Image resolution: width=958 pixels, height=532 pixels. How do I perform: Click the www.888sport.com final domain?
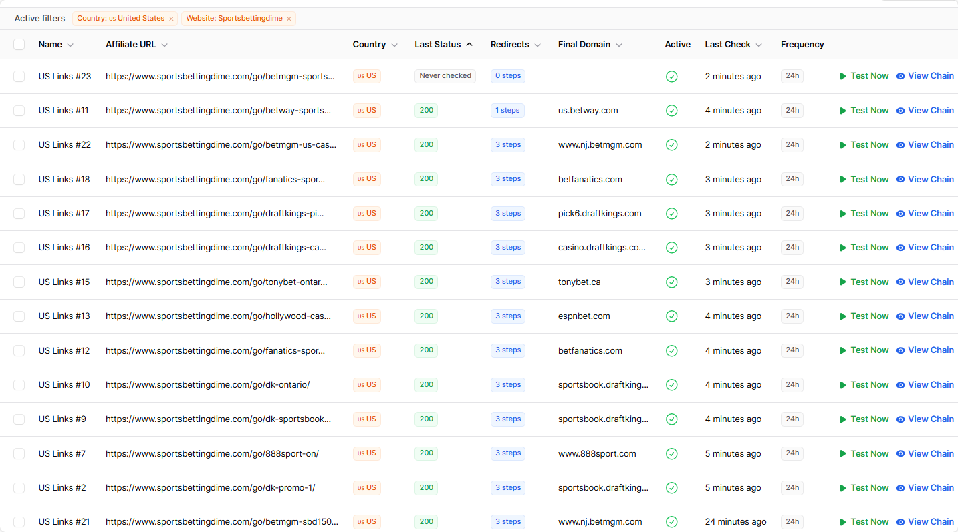(x=597, y=454)
